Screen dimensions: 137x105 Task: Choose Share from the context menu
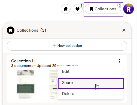pos(91,83)
